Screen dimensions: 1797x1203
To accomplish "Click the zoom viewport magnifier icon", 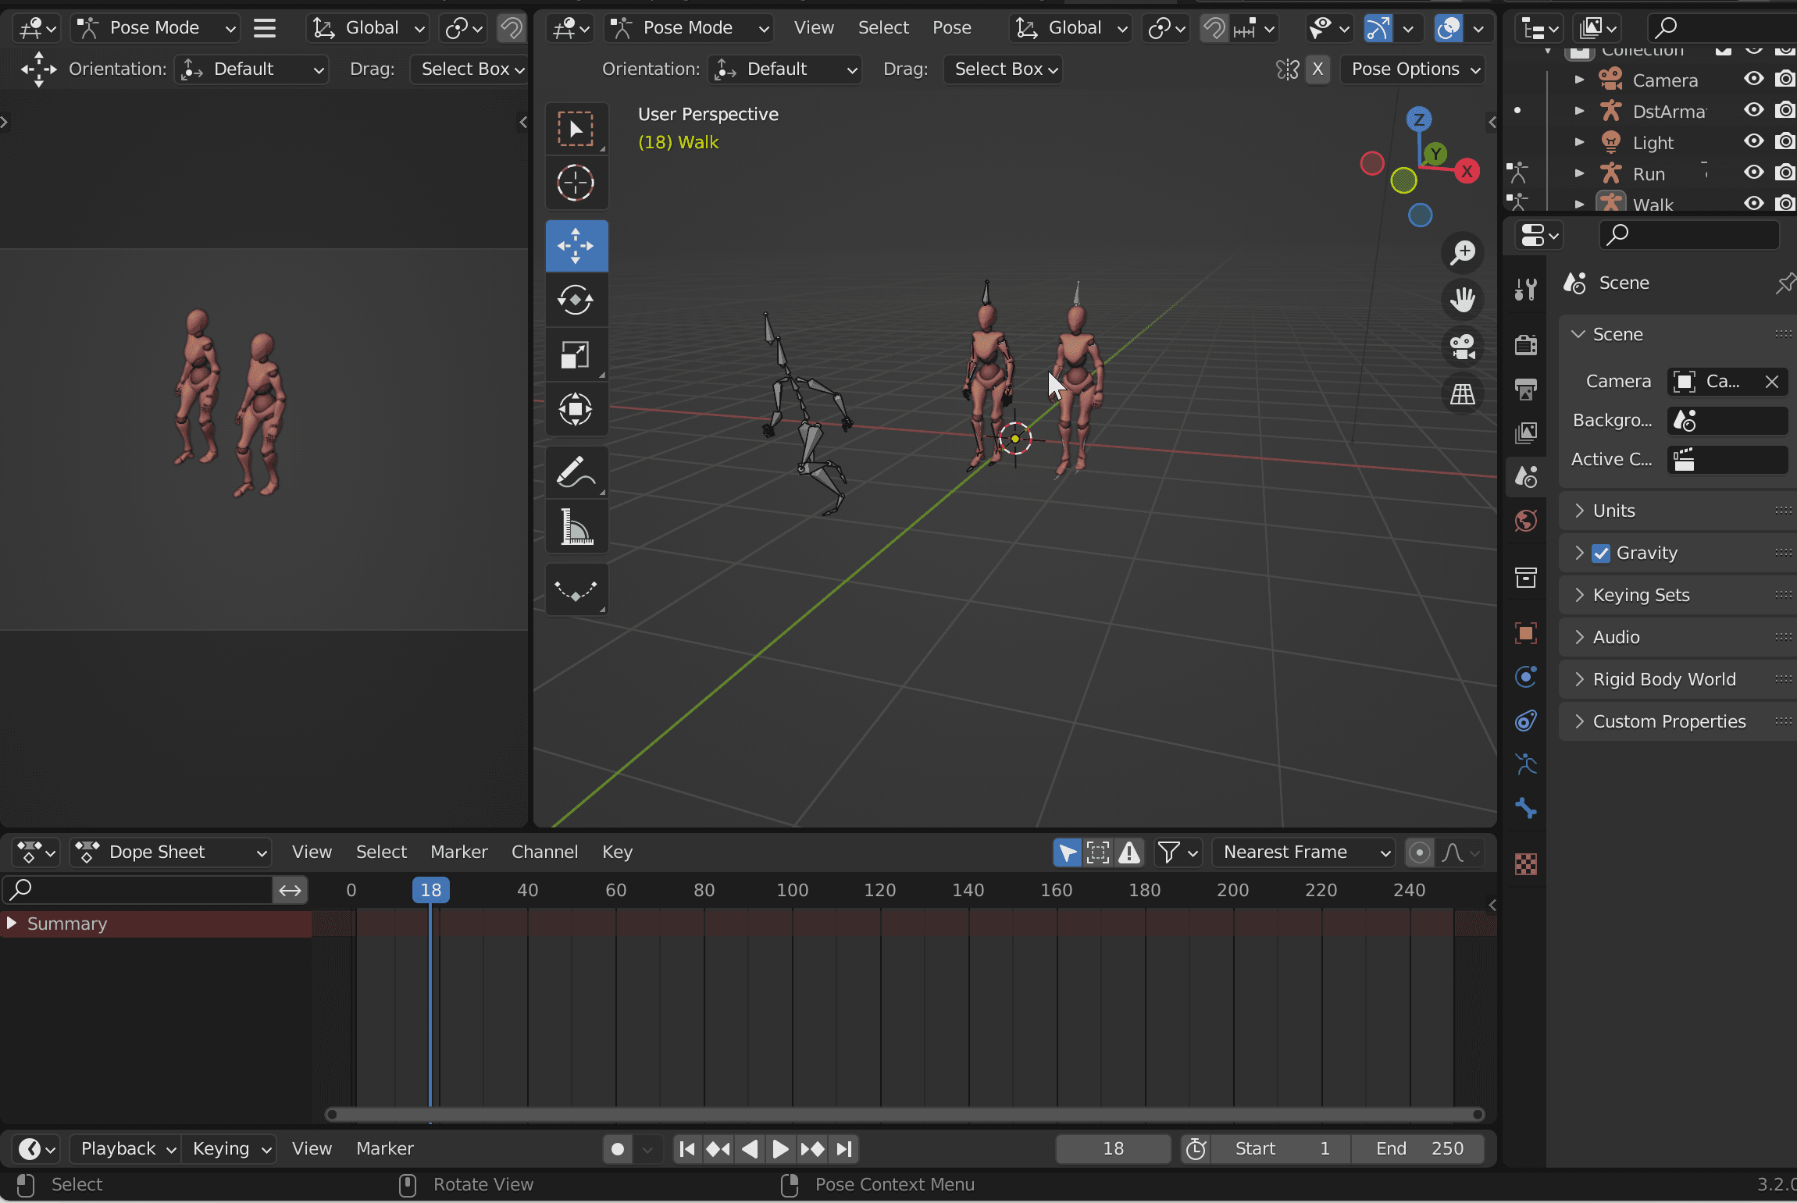I will [1463, 252].
